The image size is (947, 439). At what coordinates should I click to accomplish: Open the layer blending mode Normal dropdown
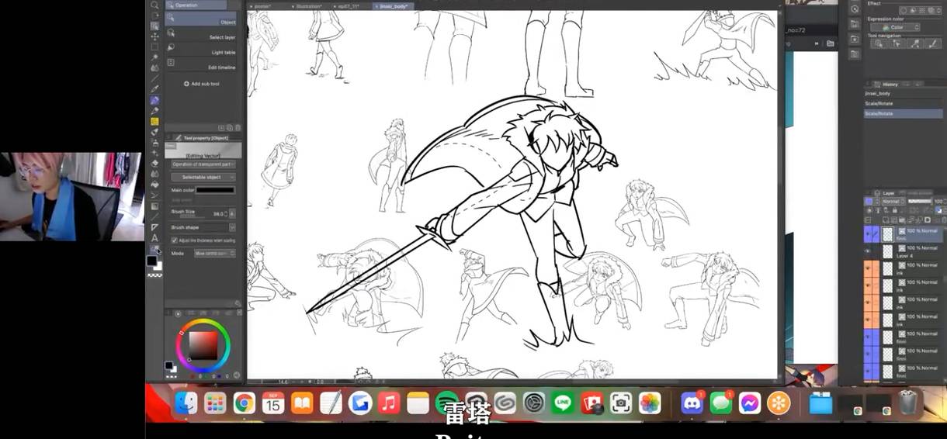891,202
